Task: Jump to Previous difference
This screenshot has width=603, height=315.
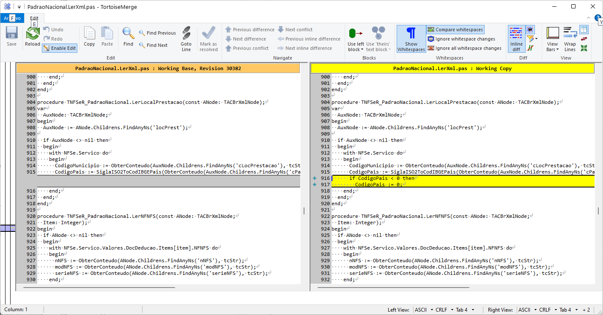Action: [x=249, y=30]
